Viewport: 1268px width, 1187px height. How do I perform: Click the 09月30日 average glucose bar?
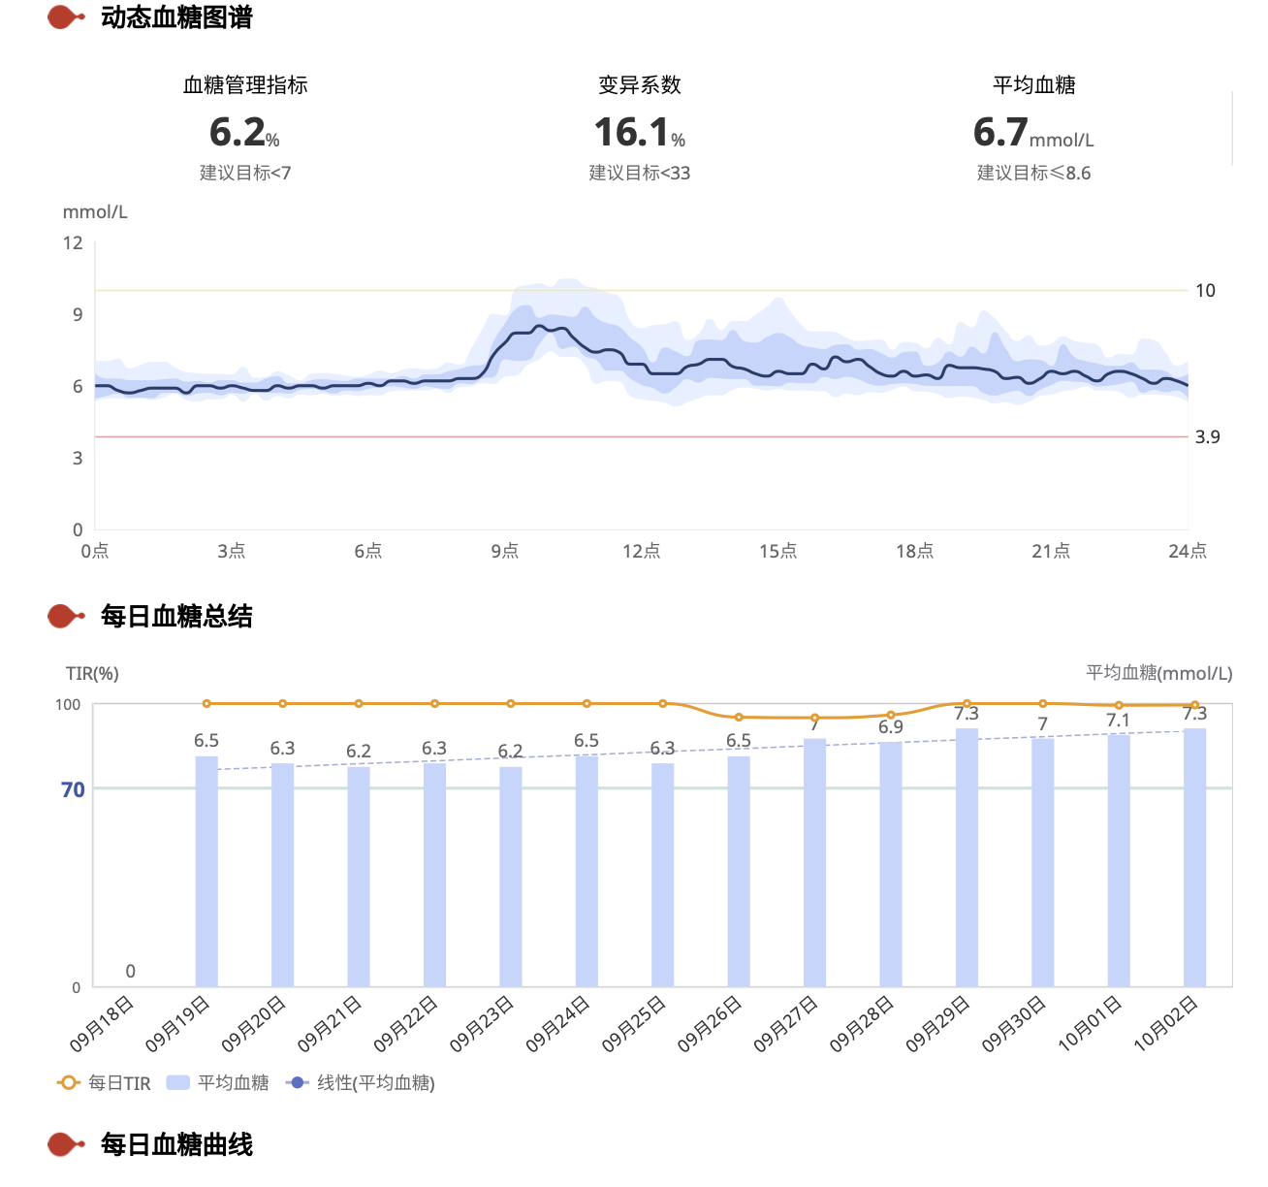1043,863
